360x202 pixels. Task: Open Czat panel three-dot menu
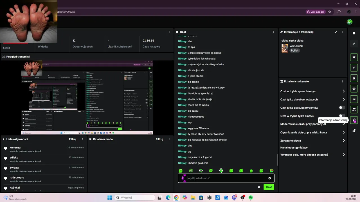tap(273, 32)
